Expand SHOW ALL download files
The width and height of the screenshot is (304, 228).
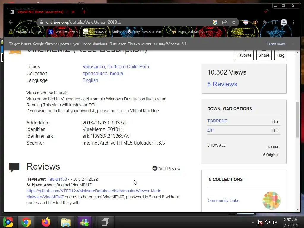coord(216,145)
